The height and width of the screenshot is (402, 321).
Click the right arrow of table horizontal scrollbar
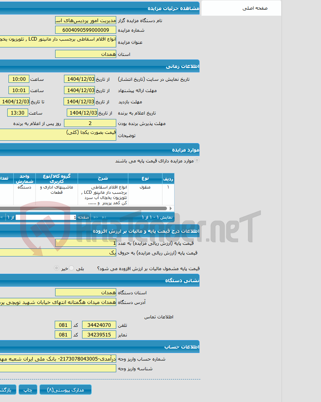(x=171, y=208)
